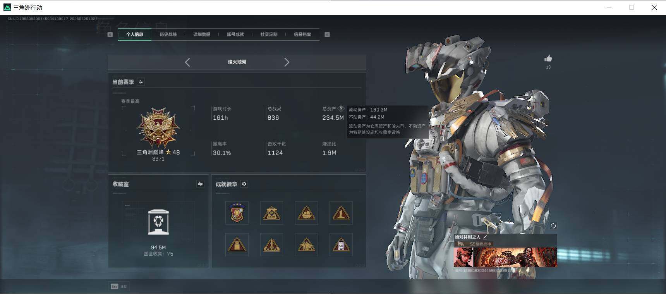This screenshot has height=294, width=666.
Task: Click the 游戏时长 161h value
Action: pos(220,118)
